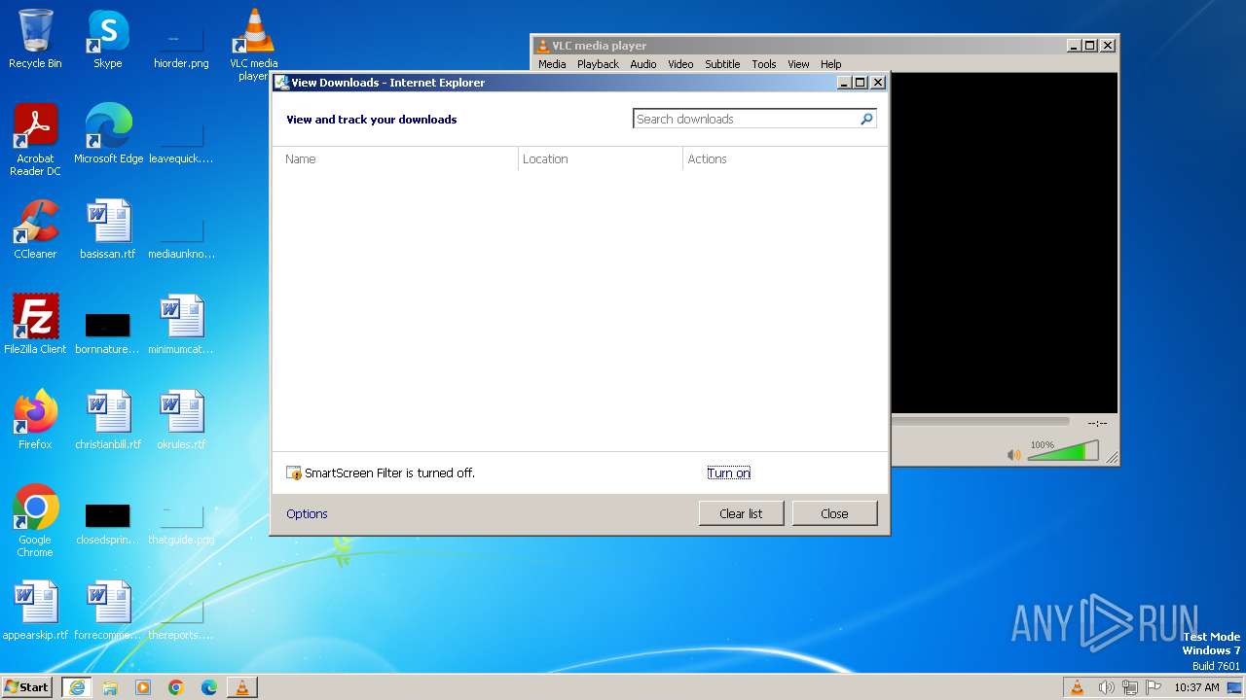Click the Clear list button
This screenshot has width=1246, height=700.
point(741,513)
